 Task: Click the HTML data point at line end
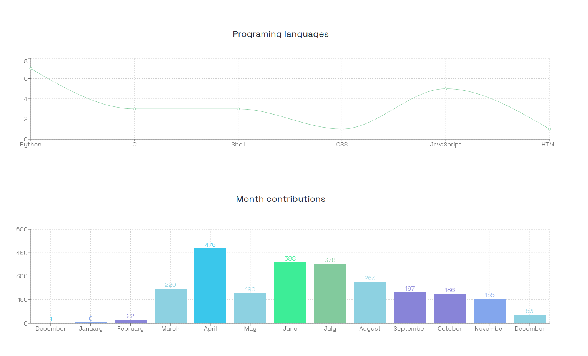click(549, 129)
